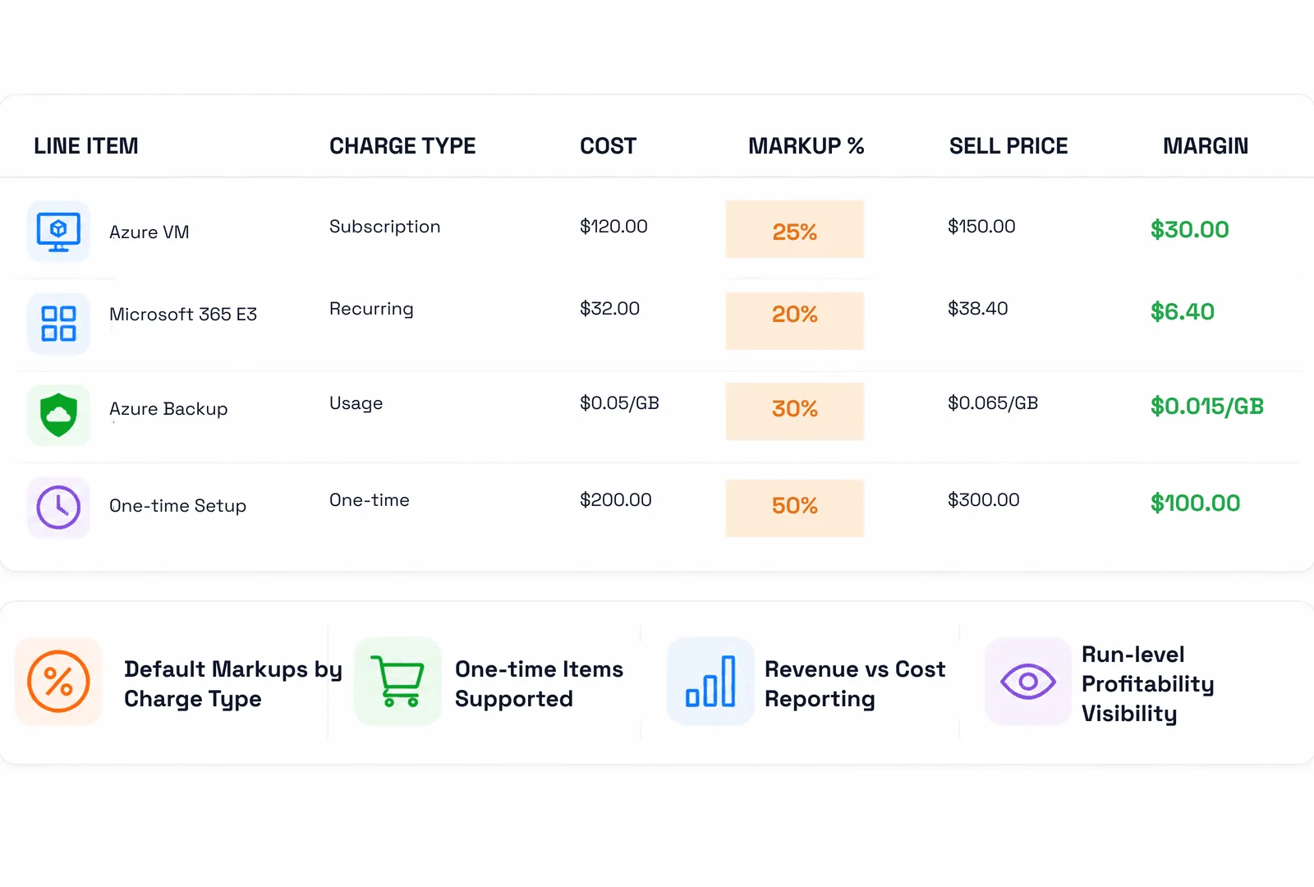Click the One-time Setup clock icon
Image resolution: width=1314 pixels, height=887 pixels.
point(58,507)
